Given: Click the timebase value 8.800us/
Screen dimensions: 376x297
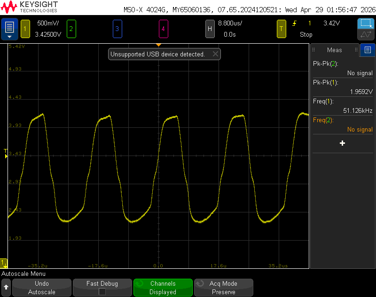Looking at the screenshot, I should point(230,23).
